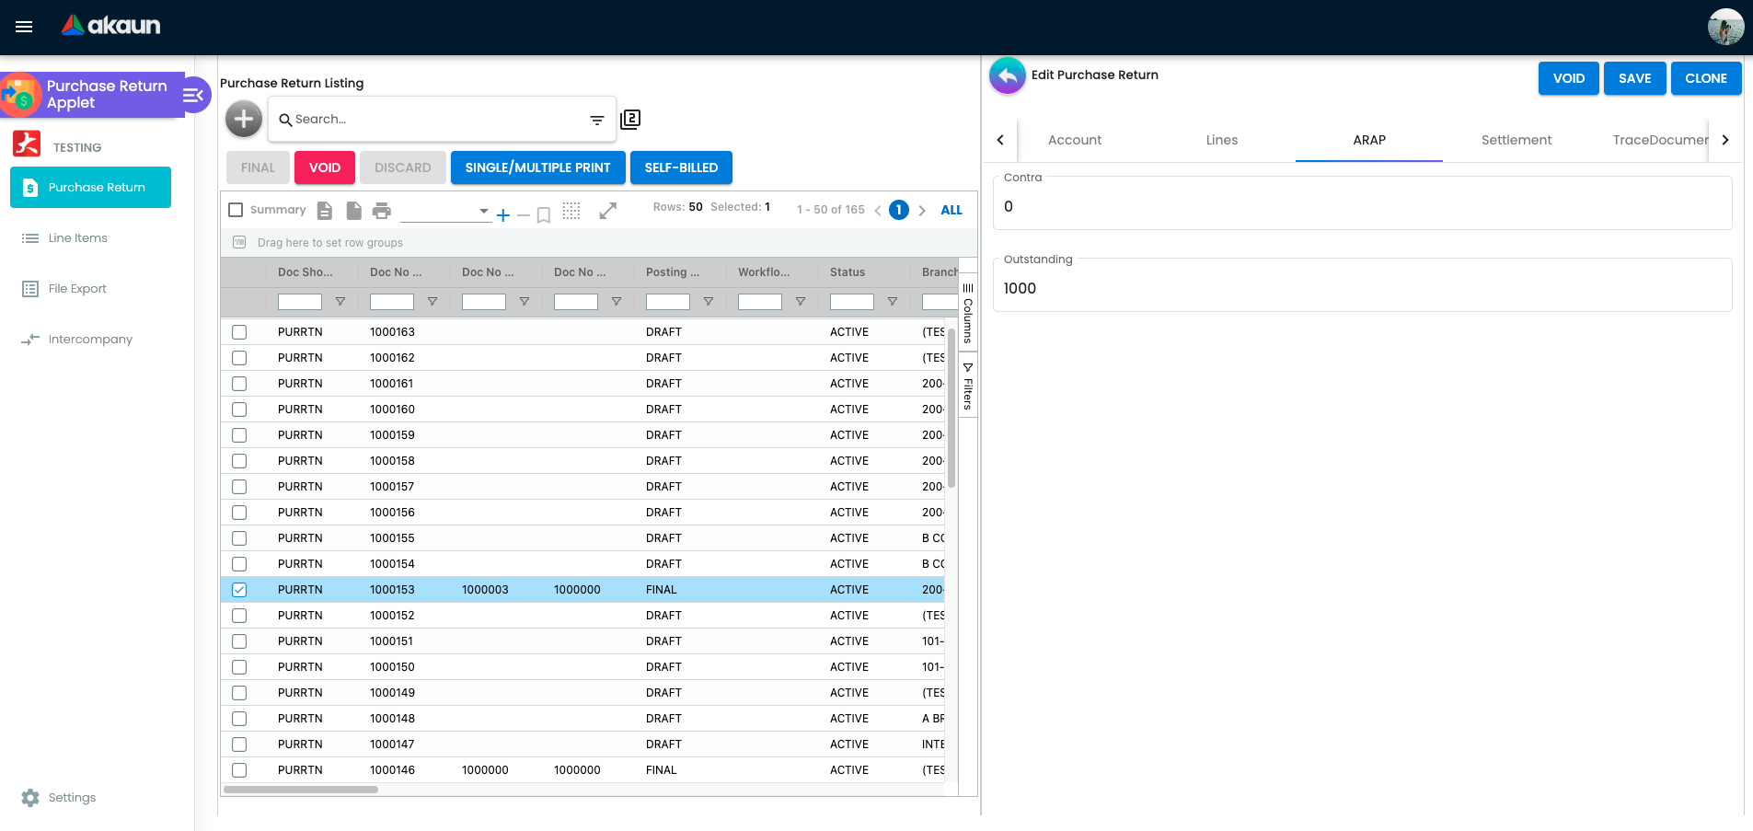Click the fullscreen expand arrows icon
Image resolution: width=1753 pixels, height=831 pixels.
[607, 211]
